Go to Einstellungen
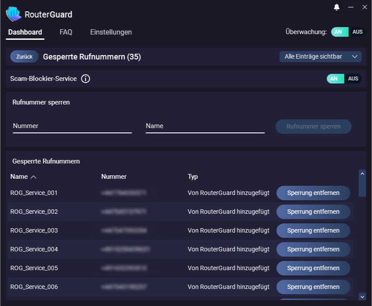 click(x=111, y=32)
